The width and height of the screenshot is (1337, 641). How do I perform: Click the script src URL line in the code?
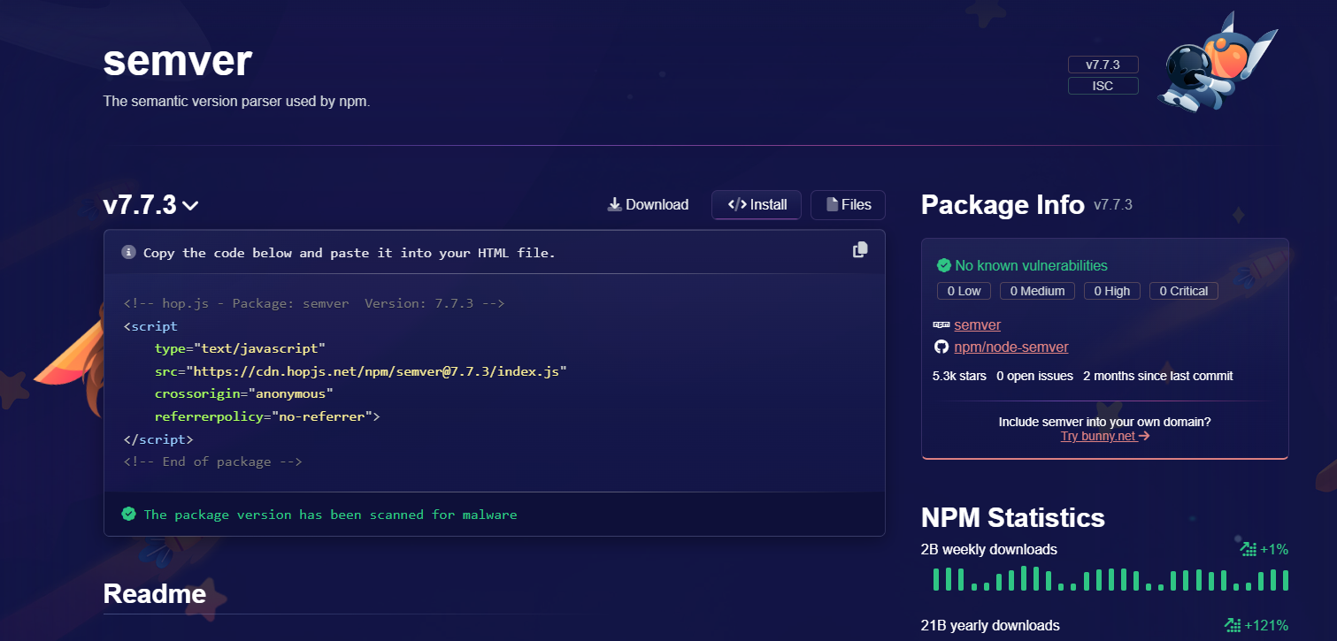(x=360, y=371)
